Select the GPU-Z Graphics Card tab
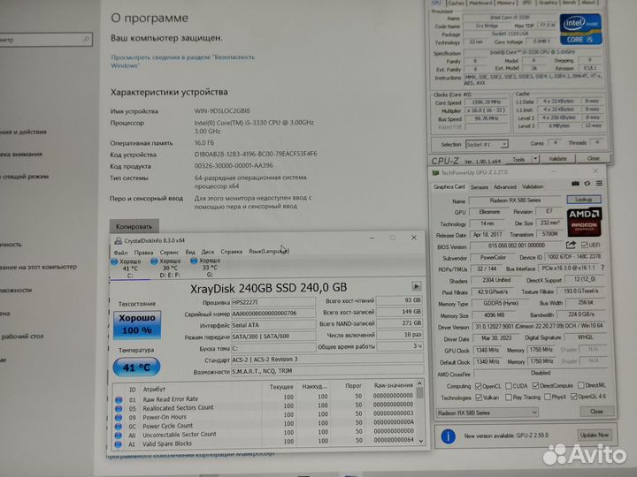637x477 pixels. (x=449, y=187)
